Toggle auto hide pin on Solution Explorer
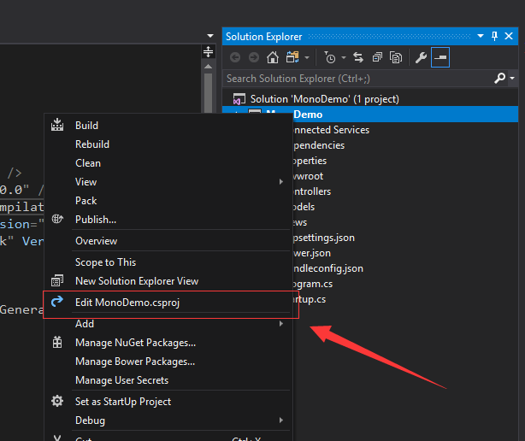This screenshot has width=525, height=441. (x=494, y=36)
